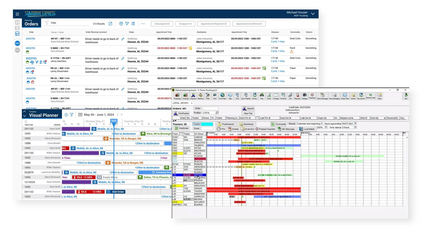Screen dimensions: 422x235
Task: Open the Map toolbar icon
Action: tap(230, 96)
